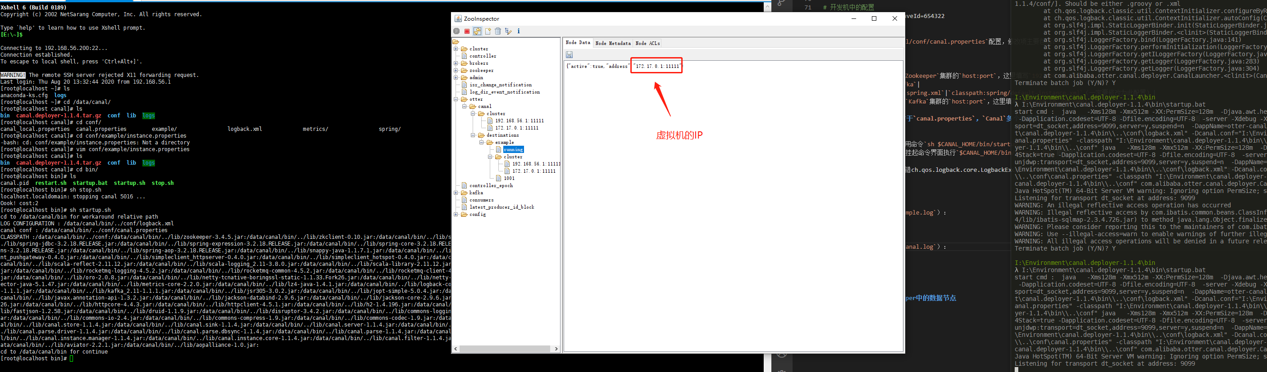Switch to the Node Data tab
Viewport: 1267px width, 372px height.
[578, 43]
